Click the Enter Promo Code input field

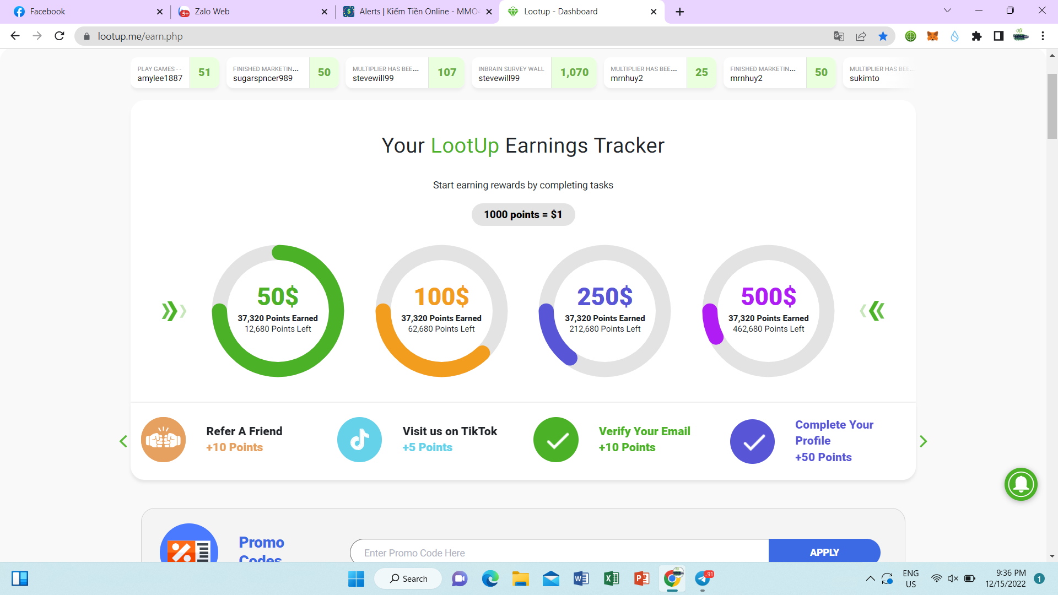coord(559,552)
